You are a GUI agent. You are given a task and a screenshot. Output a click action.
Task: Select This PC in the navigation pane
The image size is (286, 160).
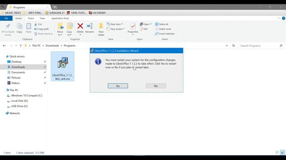pyautogui.click(x=14, y=90)
